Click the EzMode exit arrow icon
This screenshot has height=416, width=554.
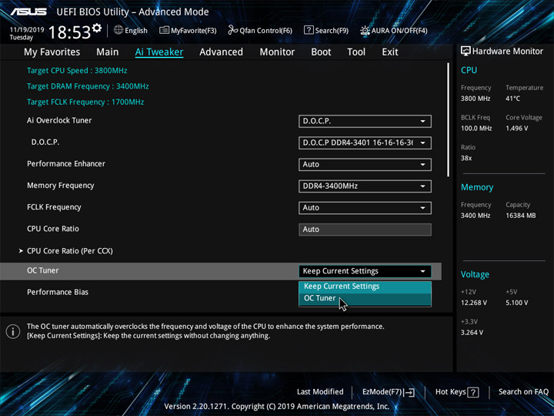pyautogui.click(x=409, y=392)
